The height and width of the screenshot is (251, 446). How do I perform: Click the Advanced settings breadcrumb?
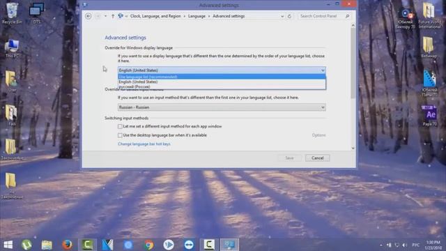click(x=229, y=16)
